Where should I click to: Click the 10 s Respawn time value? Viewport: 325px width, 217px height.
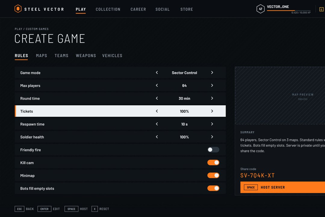pos(184,124)
